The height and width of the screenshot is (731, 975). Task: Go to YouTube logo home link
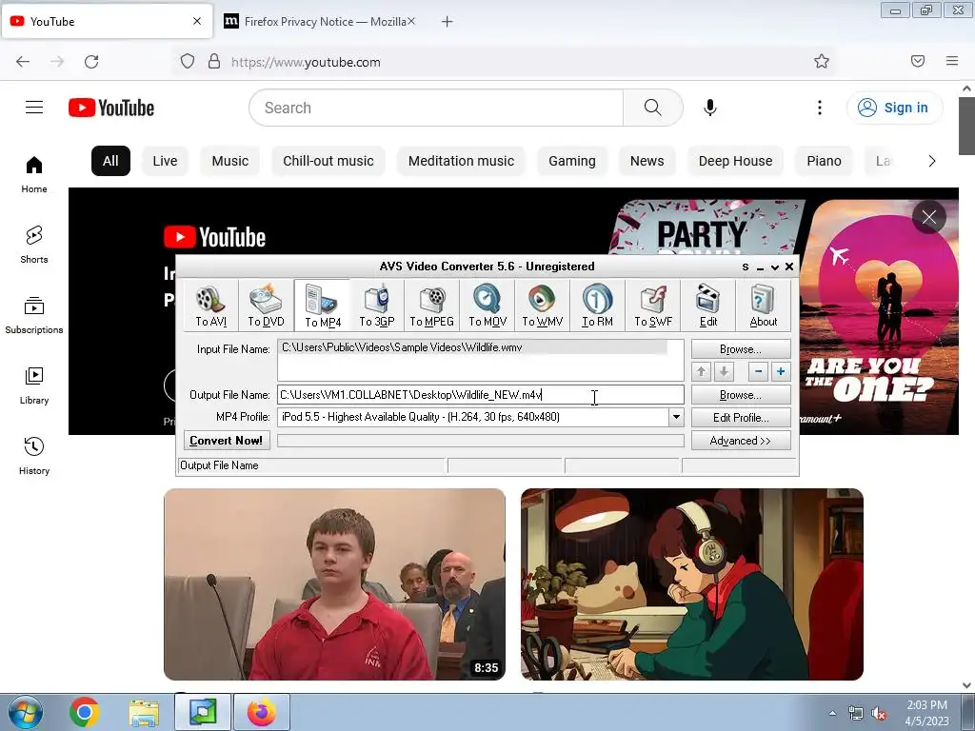[x=111, y=108]
